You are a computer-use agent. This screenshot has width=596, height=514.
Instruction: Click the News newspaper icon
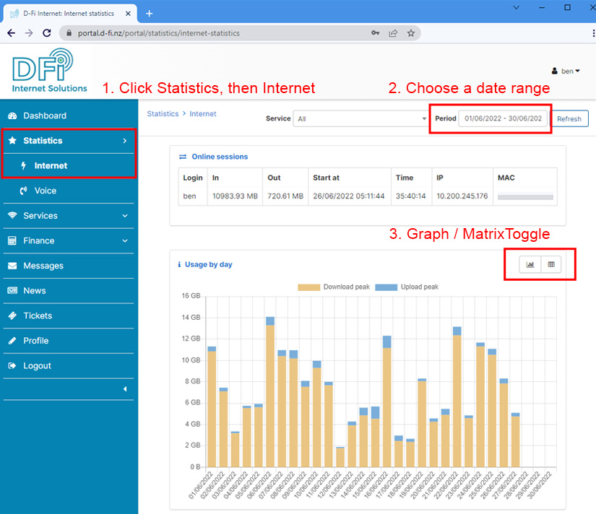click(x=12, y=291)
